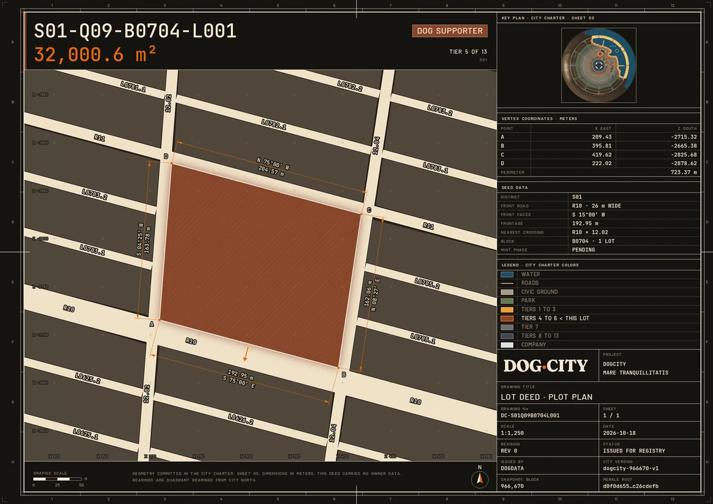The width and height of the screenshot is (713, 504).
Task: Click the drawing title LOT DEED · PLOT PLAN
Action: point(547,397)
